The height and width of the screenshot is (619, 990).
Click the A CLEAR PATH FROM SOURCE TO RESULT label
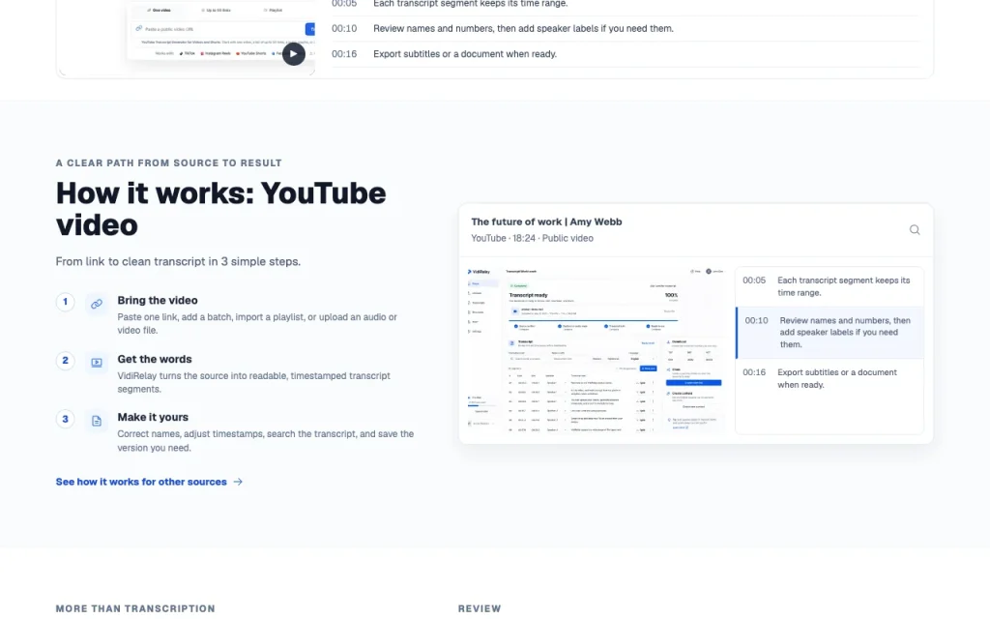tap(168, 162)
